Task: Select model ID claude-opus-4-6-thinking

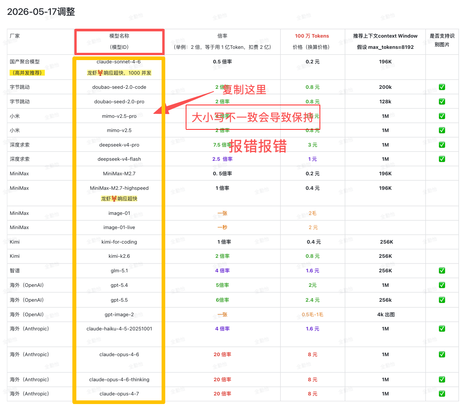Action: (x=119, y=380)
